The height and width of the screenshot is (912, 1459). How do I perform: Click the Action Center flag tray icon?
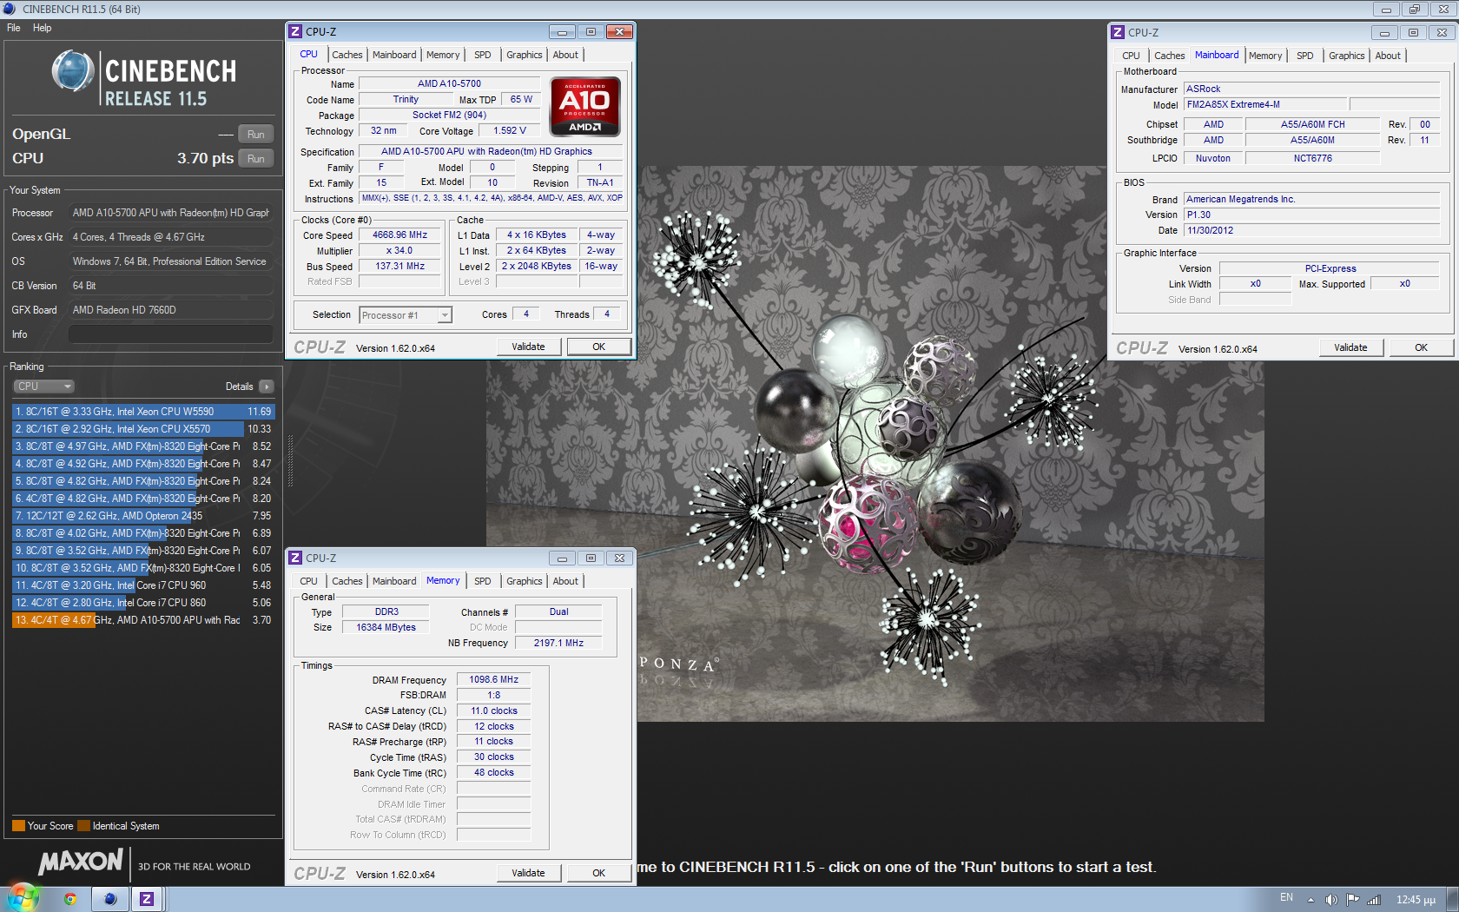(x=1352, y=900)
